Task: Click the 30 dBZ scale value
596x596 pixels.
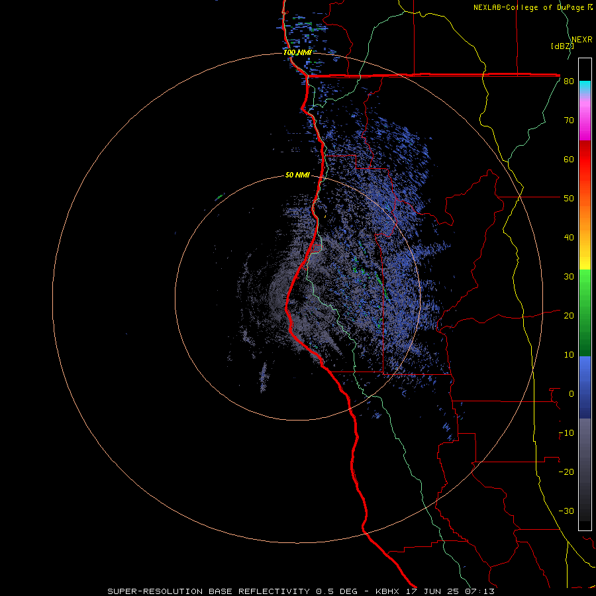Action: (569, 277)
